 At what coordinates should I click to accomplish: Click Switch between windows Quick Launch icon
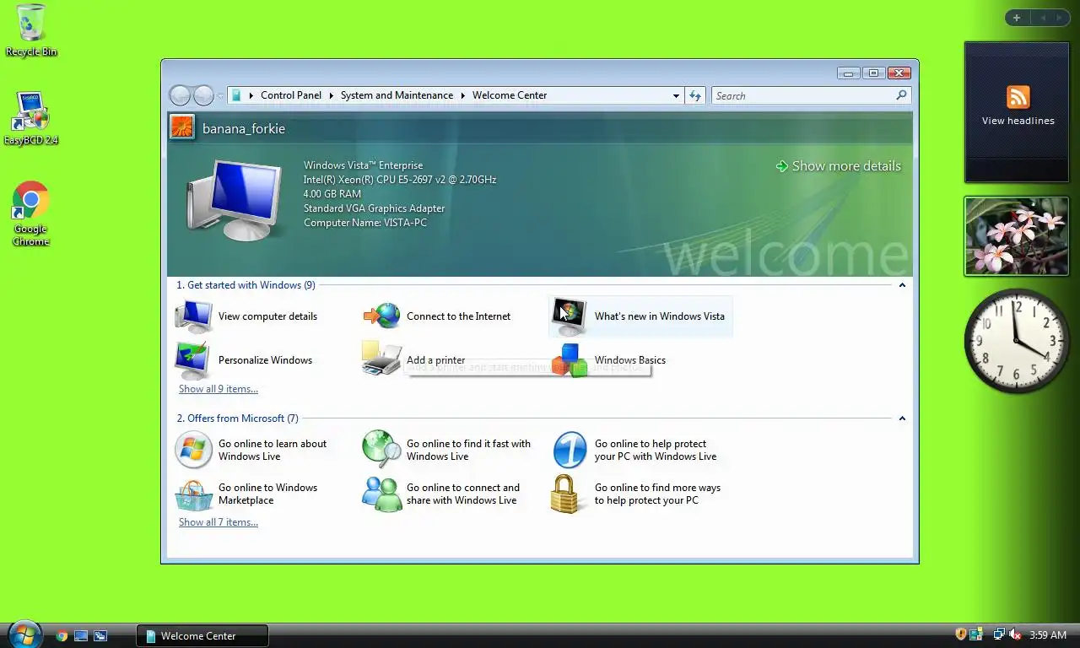[100, 636]
